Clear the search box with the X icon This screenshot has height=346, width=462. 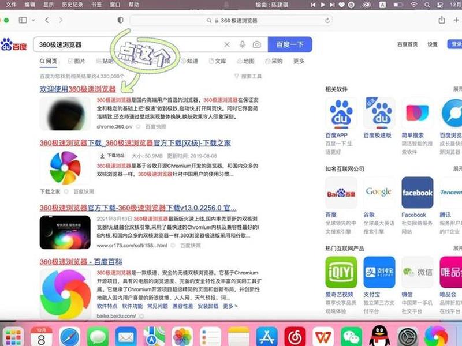[227, 44]
